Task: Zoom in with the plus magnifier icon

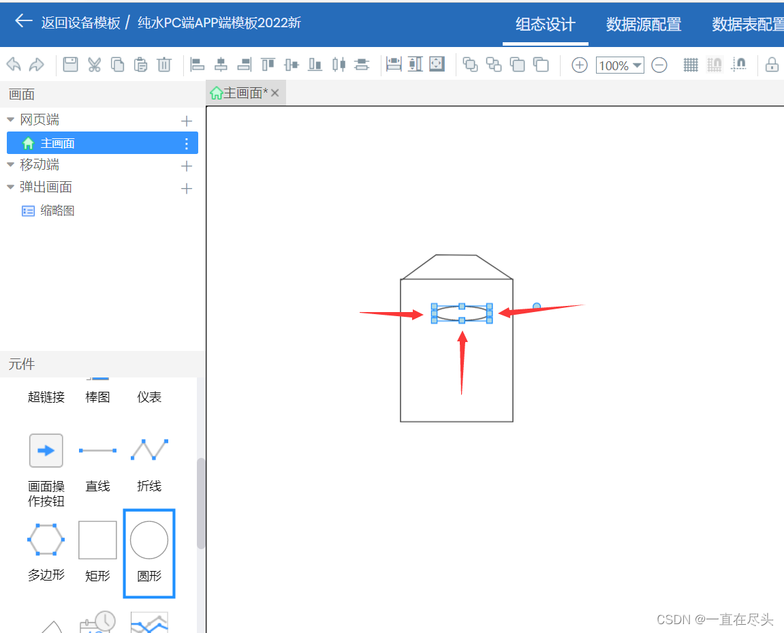Action: [x=579, y=65]
